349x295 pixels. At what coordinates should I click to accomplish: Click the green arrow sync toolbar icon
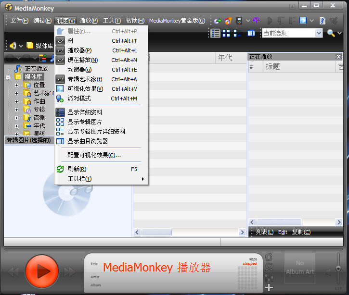click(218, 21)
